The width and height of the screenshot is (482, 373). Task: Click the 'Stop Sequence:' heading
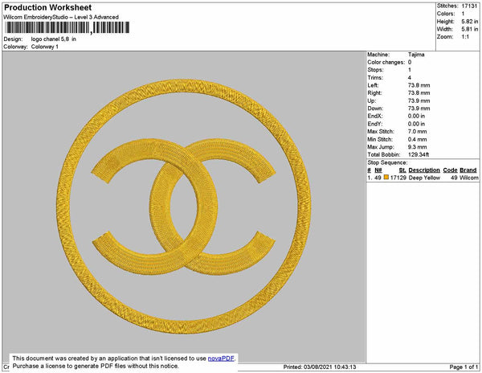click(387, 162)
